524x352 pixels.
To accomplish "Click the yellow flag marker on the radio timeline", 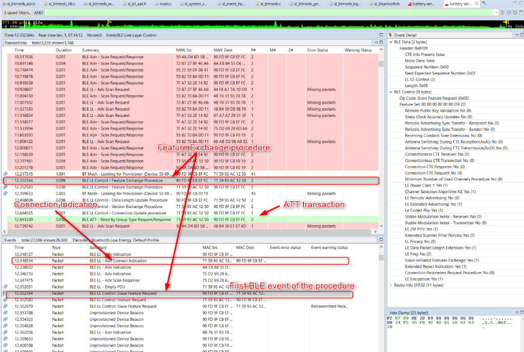I will point(109,22).
